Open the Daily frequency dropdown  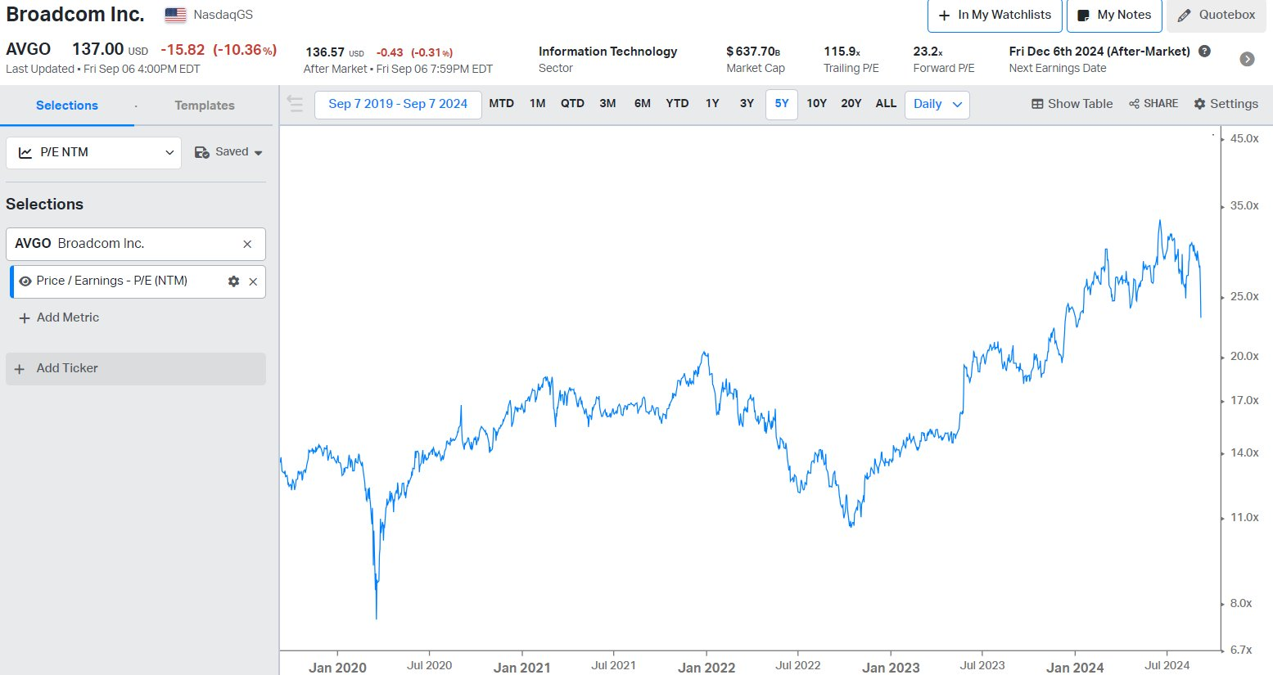point(937,104)
